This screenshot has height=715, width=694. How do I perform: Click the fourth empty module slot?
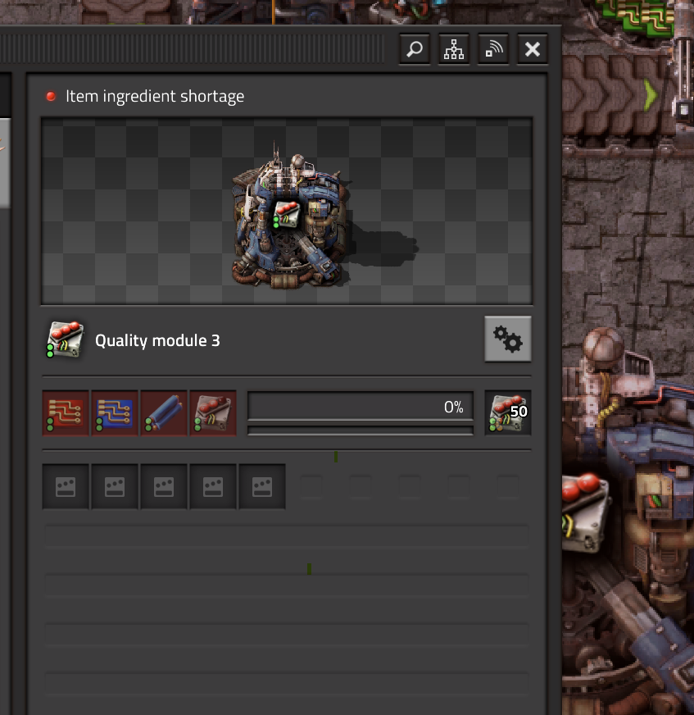coord(213,486)
